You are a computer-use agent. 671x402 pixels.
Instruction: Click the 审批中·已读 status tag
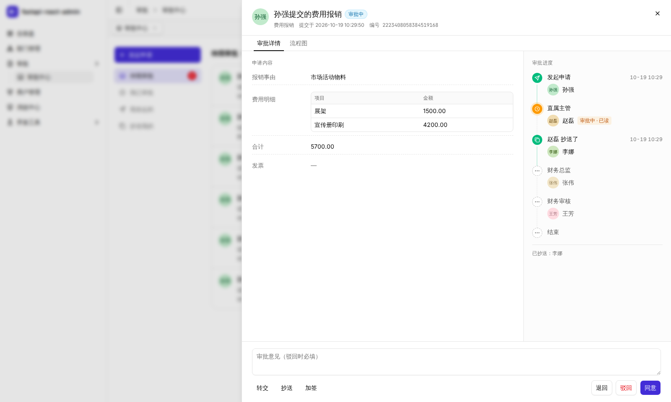point(594,121)
